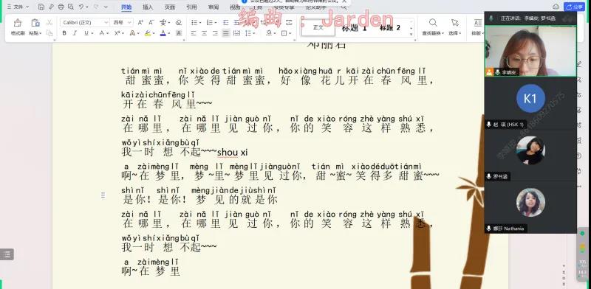Expand the styles gallery arrow
591x289 pixels.
point(411,34)
